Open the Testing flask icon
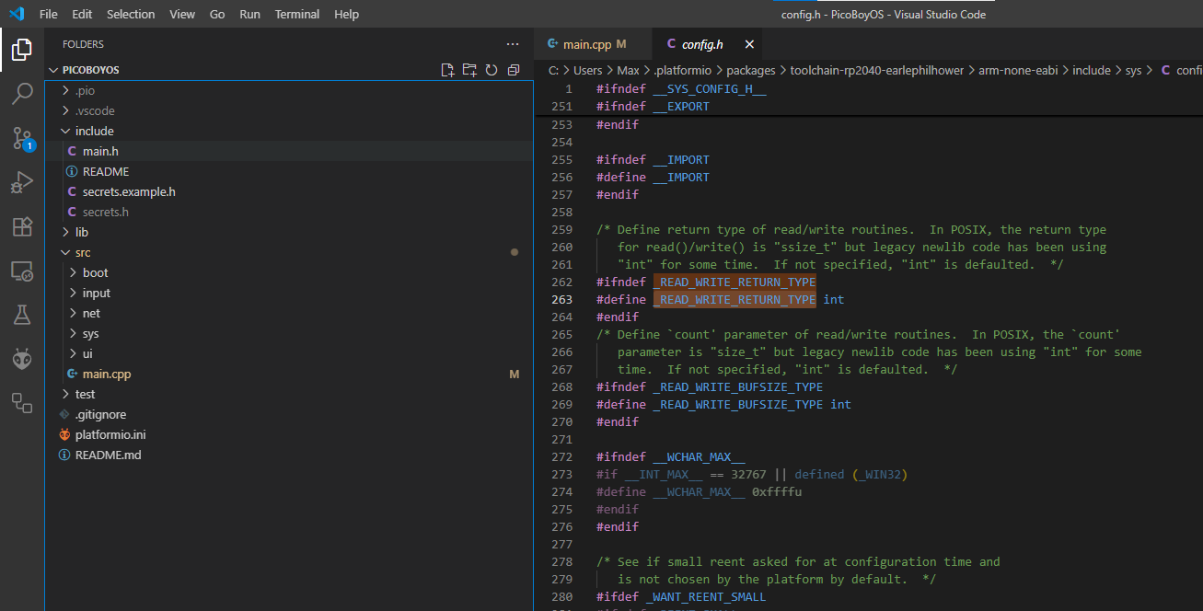Screen dimensions: 1203x611 coord(22,315)
